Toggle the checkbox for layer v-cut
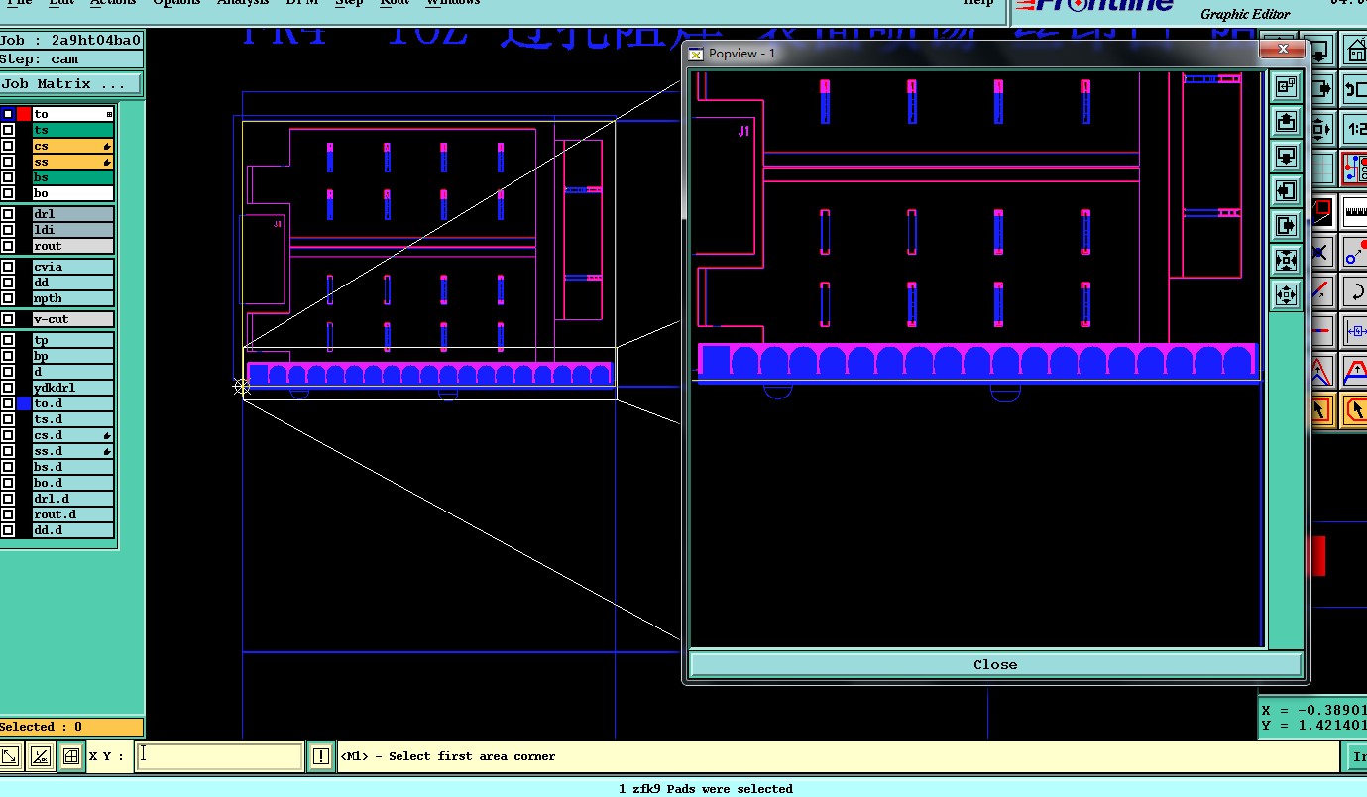 [x=8, y=319]
